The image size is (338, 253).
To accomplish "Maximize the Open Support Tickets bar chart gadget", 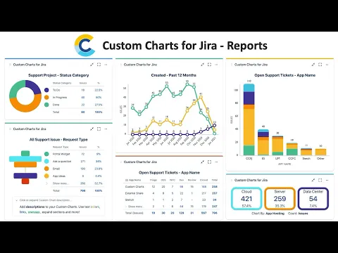I will (320, 65).
